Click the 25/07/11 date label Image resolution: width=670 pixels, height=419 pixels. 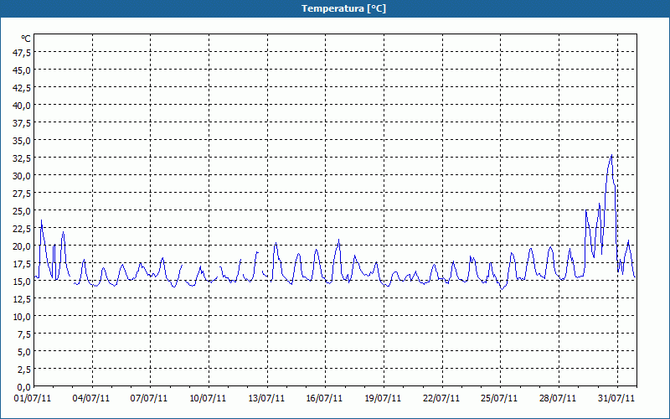tap(499, 399)
